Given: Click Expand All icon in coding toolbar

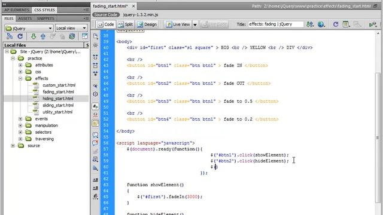Looking at the screenshot, I should (x=96, y=73).
